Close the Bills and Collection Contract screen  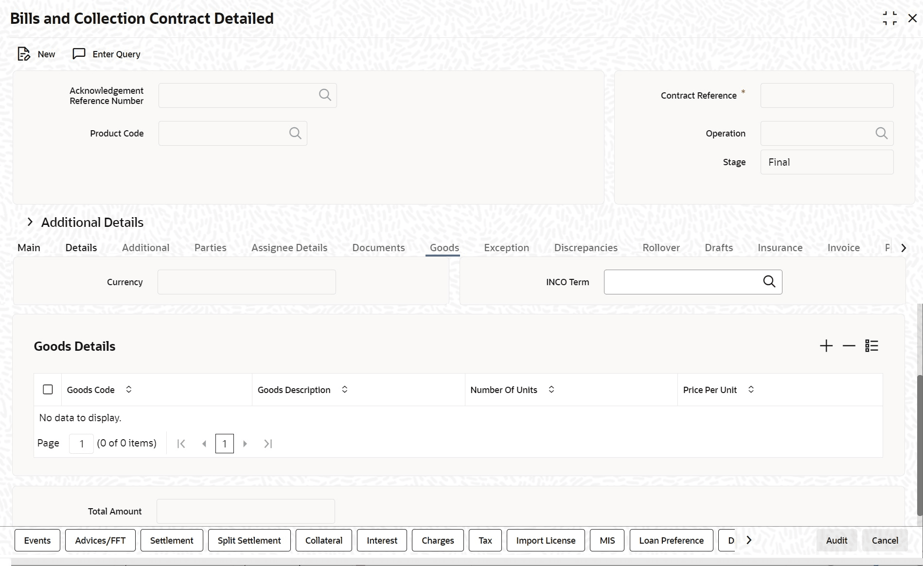pyautogui.click(x=912, y=18)
